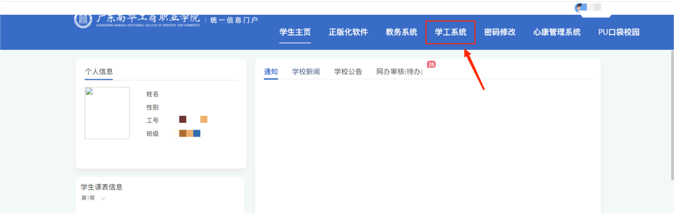
Task: Expand the 第1周 week dropdown
Action: pos(103,198)
